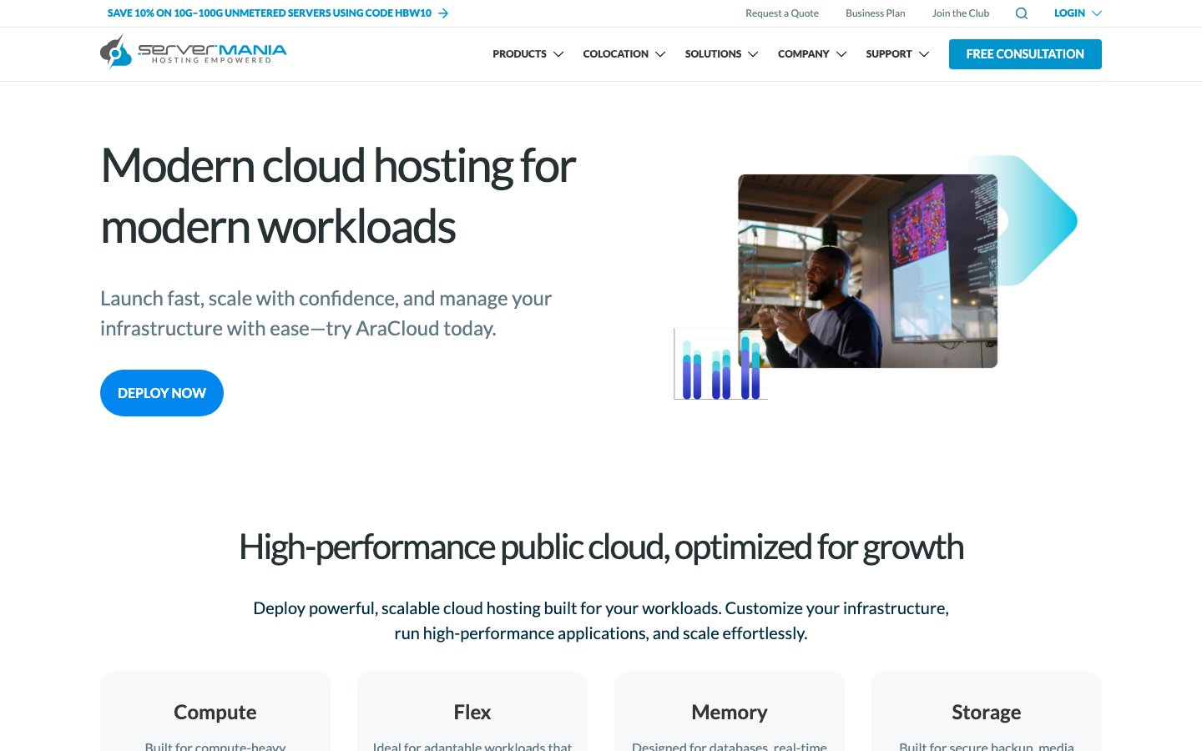Click the 10G-100G unmetered servers promo banner
This screenshot has width=1202, height=751.
[270, 13]
